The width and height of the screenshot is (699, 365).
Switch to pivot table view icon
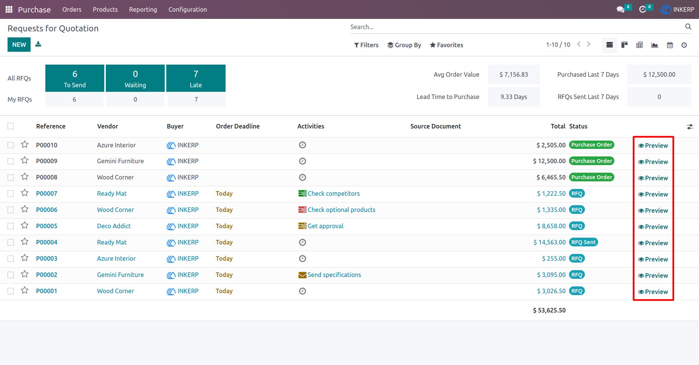coord(639,45)
